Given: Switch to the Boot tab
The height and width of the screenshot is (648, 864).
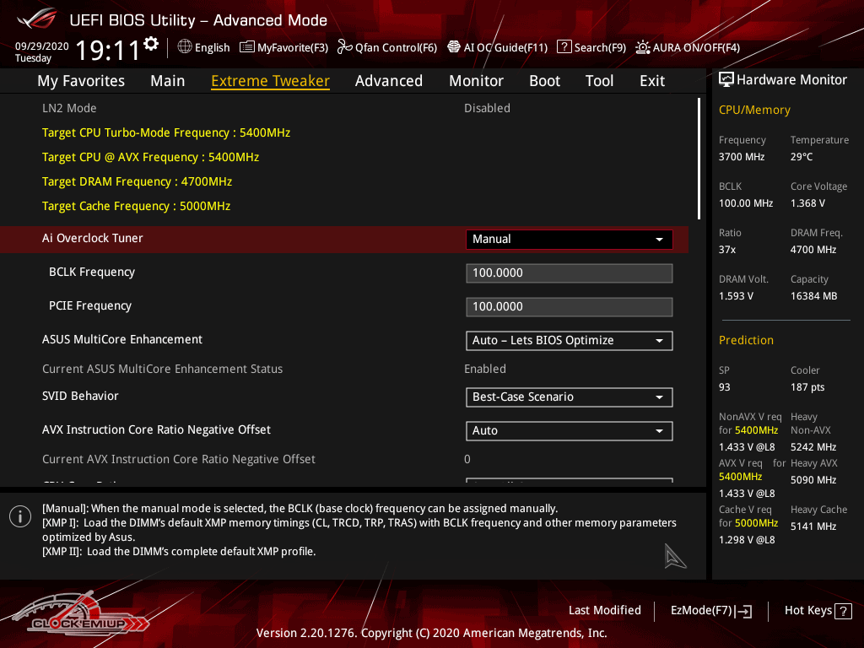Looking at the screenshot, I should [x=544, y=81].
